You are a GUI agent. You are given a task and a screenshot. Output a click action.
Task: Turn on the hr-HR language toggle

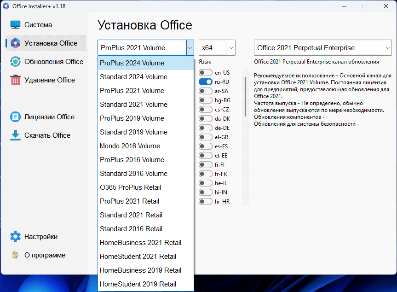[x=205, y=202]
